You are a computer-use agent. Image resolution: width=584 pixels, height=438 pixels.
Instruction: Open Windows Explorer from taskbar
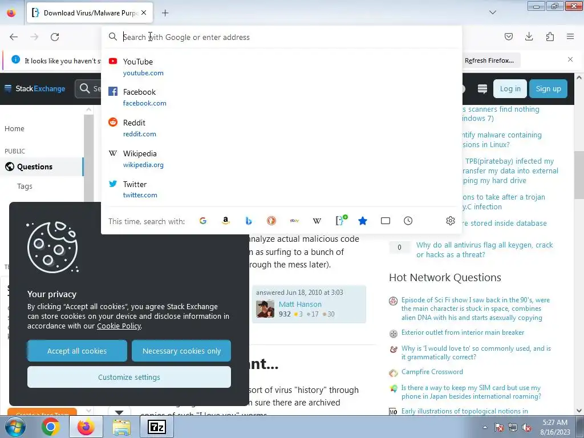121,427
